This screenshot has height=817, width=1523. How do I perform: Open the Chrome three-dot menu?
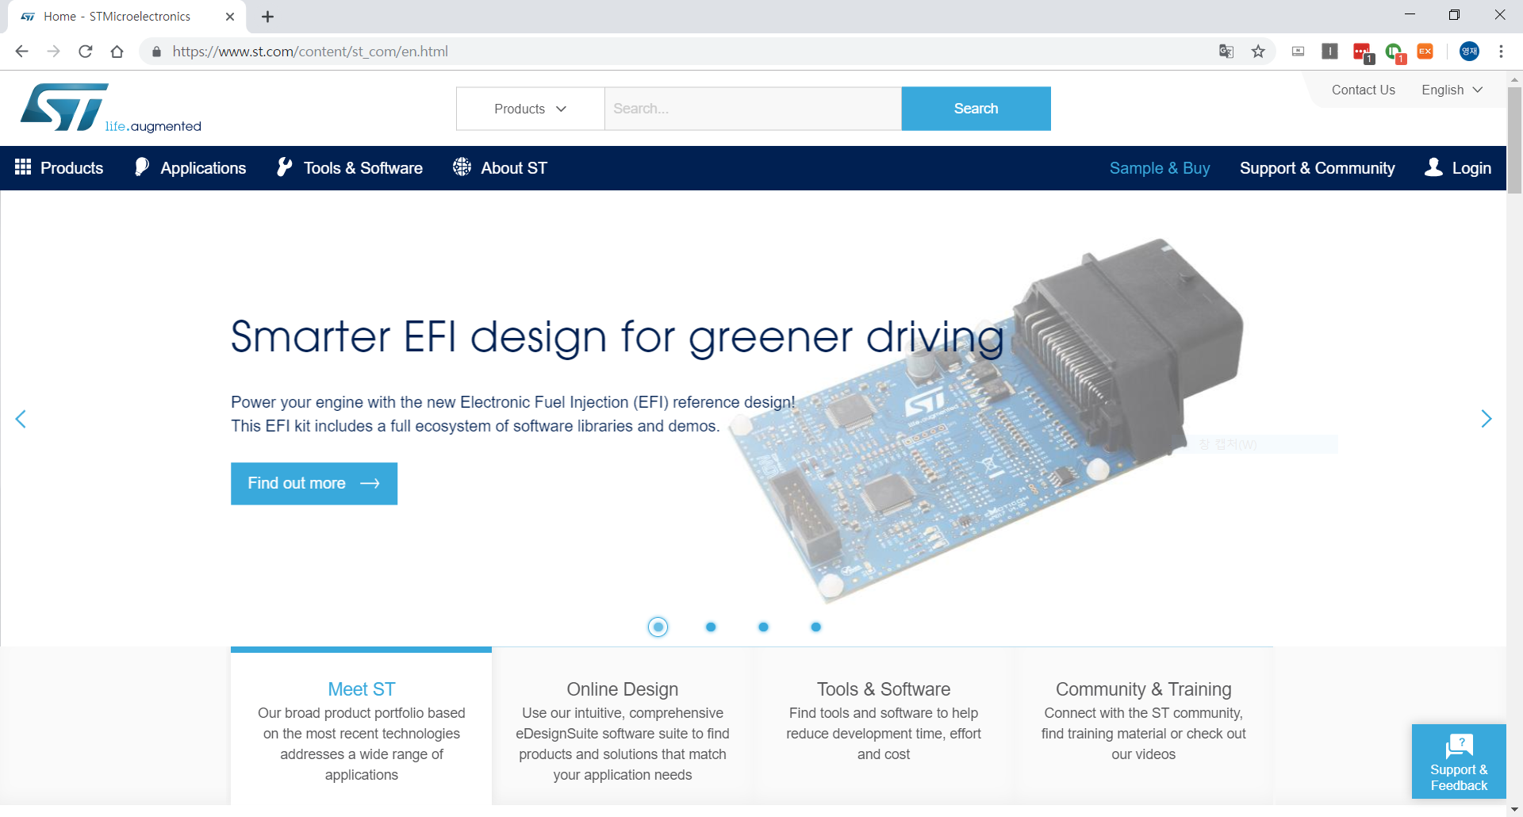pos(1501,52)
